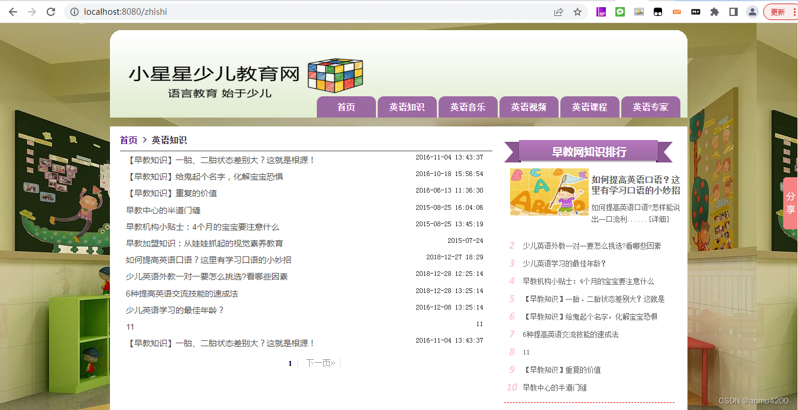Open ranking item 4 早教机构小贴士

[588, 281]
